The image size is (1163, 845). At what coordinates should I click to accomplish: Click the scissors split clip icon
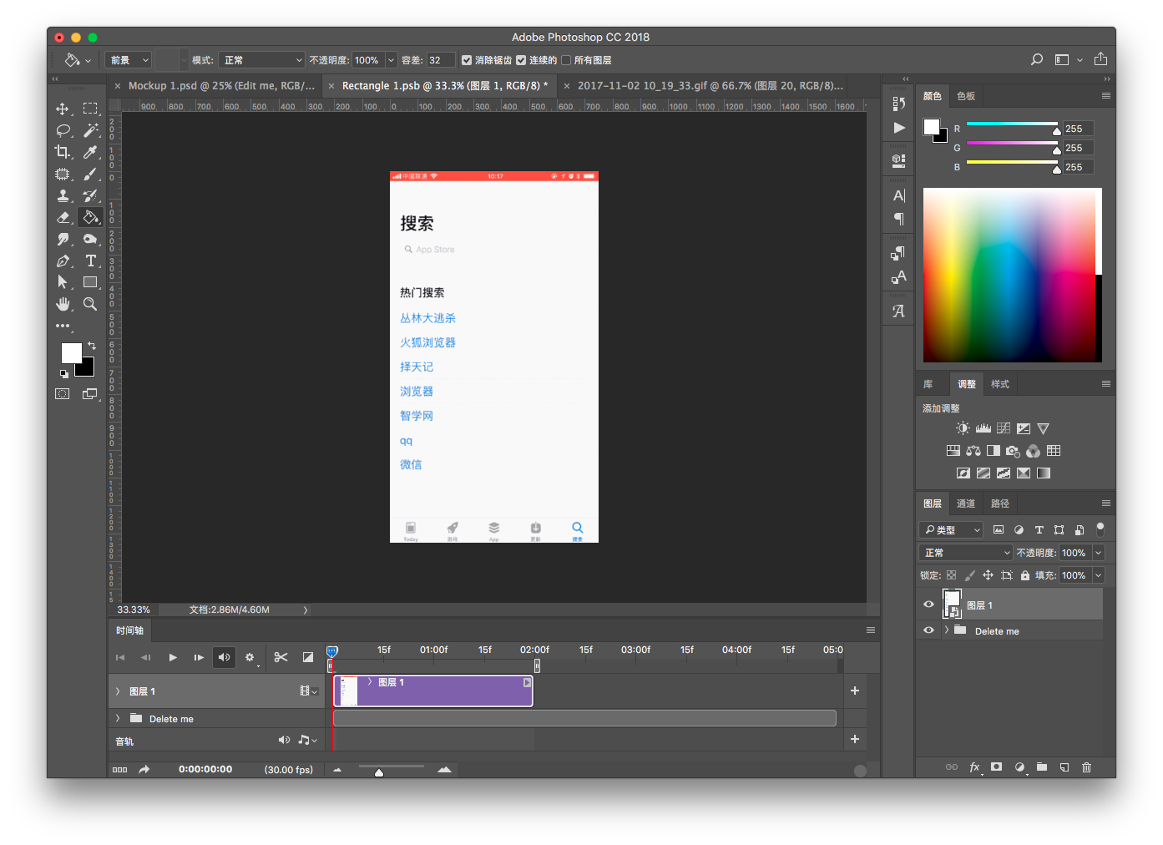coord(281,657)
